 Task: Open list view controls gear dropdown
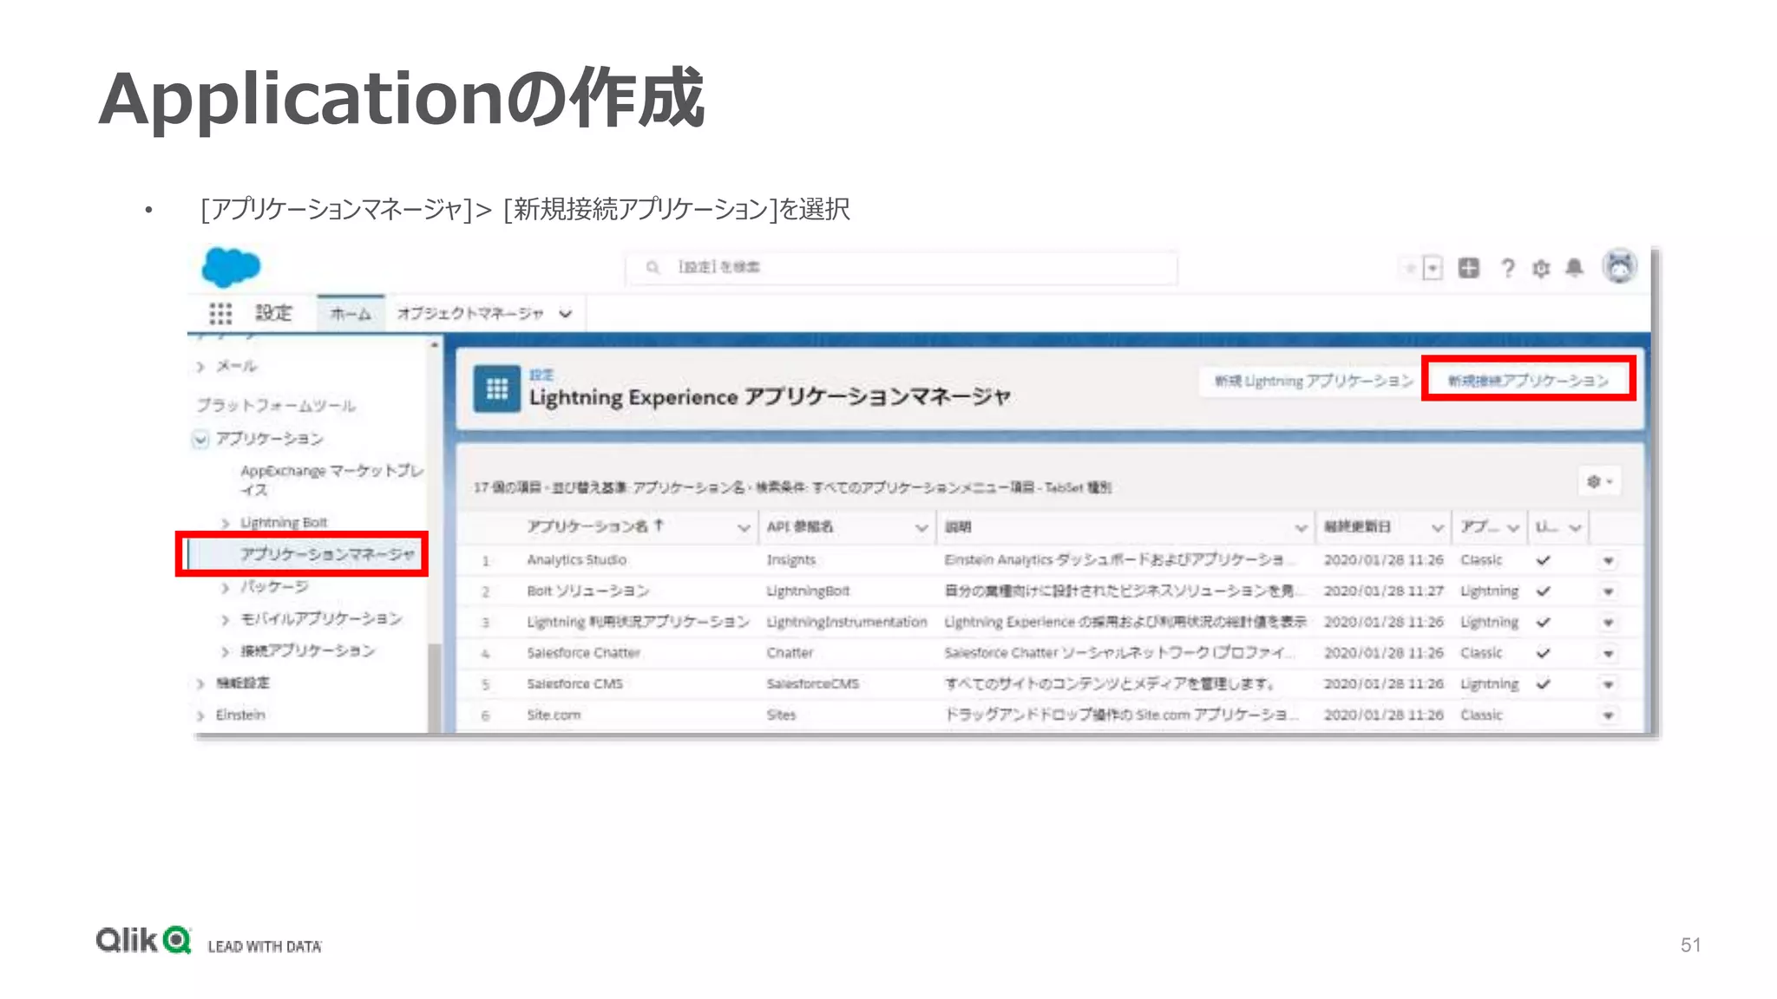click(x=1599, y=481)
